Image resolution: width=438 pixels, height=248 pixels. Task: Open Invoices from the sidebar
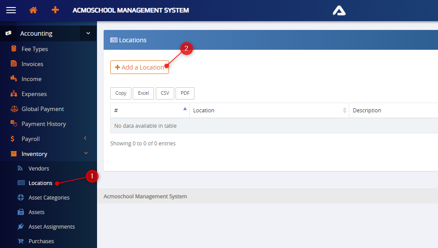tap(32, 64)
